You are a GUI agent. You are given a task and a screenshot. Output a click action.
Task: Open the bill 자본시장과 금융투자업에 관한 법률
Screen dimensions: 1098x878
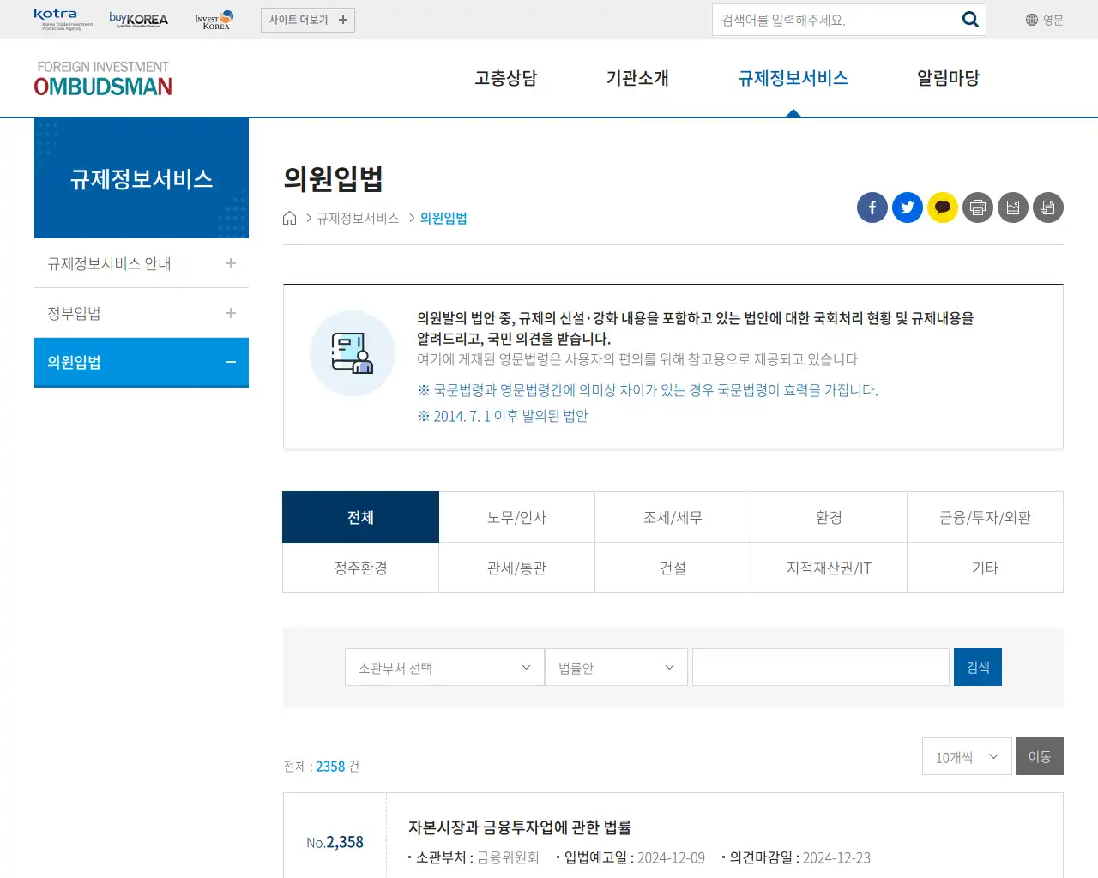[520, 827]
